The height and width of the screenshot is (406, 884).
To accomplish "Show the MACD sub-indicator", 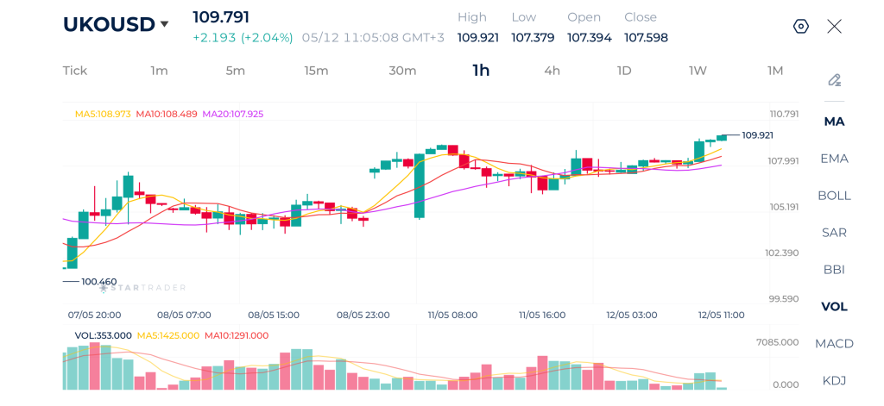I will pos(835,343).
